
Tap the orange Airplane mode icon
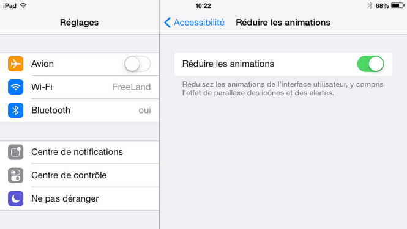tap(15, 64)
